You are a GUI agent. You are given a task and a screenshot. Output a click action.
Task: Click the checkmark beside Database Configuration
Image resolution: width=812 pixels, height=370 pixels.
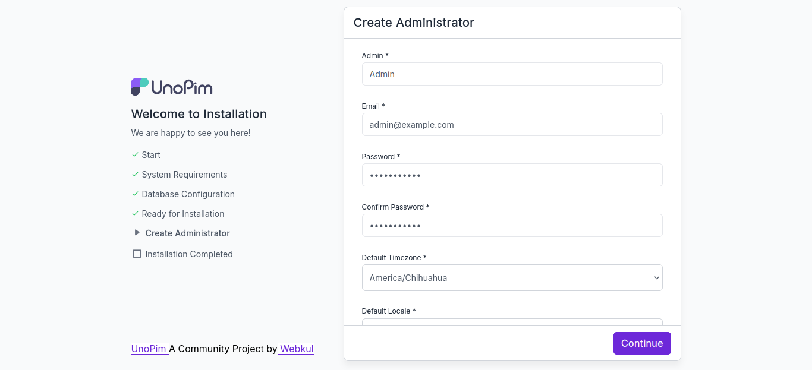click(x=135, y=194)
